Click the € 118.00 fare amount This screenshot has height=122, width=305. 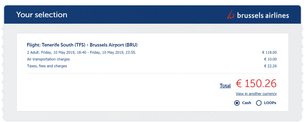tap(269, 53)
